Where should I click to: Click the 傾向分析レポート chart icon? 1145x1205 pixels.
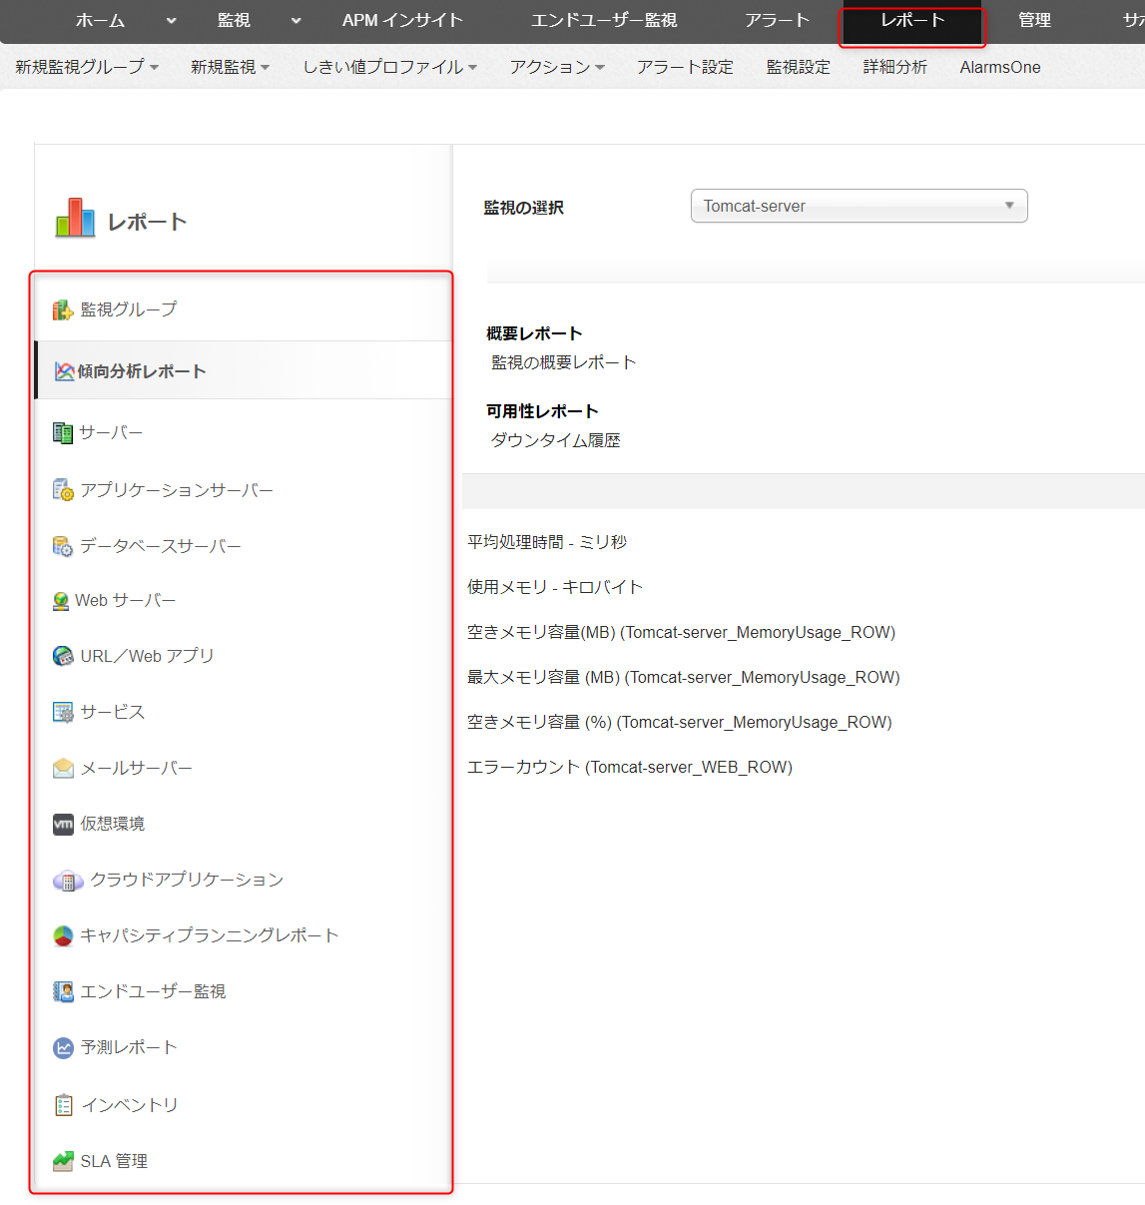click(65, 371)
